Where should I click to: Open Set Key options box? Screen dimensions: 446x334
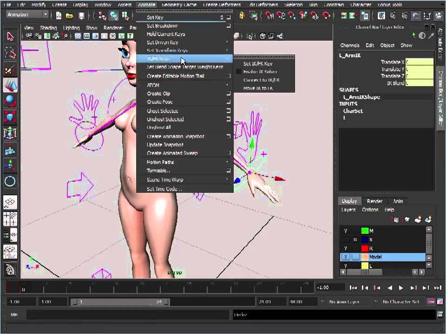tap(229, 17)
